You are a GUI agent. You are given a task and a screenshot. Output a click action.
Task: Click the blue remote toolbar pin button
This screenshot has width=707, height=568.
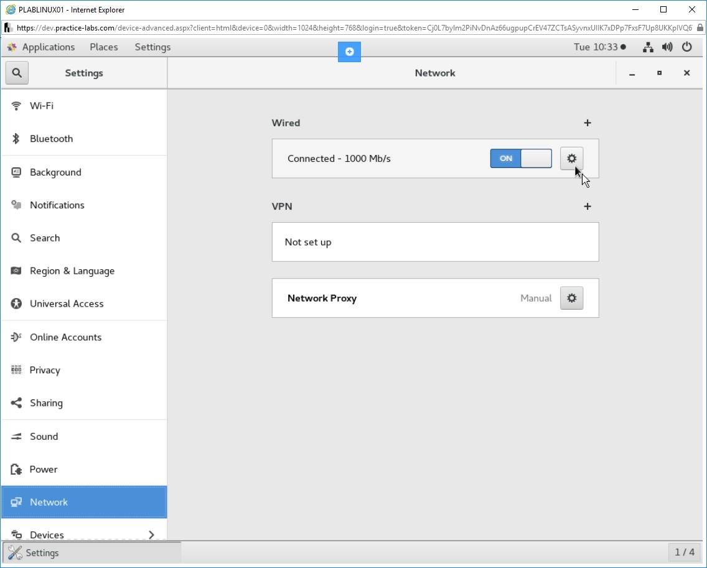pos(349,52)
